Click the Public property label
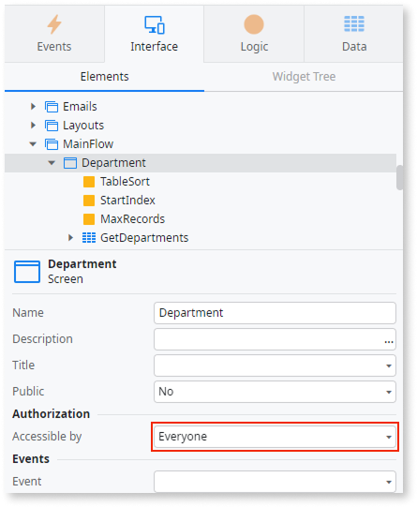417x507 pixels. click(x=28, y=392)
